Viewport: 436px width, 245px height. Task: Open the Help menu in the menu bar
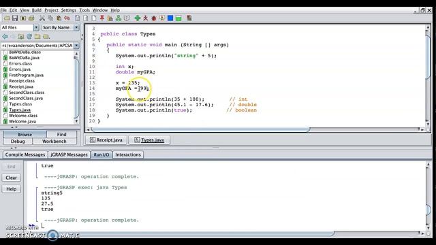[115, 10]
